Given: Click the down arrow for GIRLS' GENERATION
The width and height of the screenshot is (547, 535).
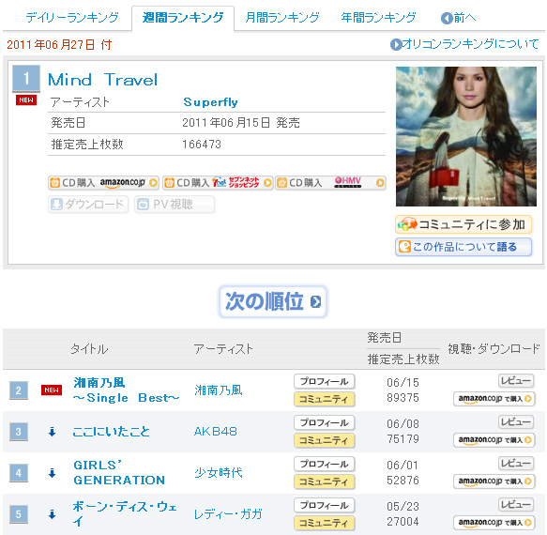Looking at the screenshot, I should [52, 473].
